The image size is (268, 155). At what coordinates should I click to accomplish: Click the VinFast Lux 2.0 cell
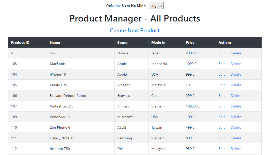81,106
